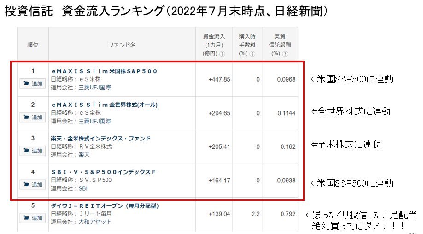Open 楽天・全米株式インデックス・ファンド link
The width and height of the screenshot is (423, 234).
click(x=100, y=138)
